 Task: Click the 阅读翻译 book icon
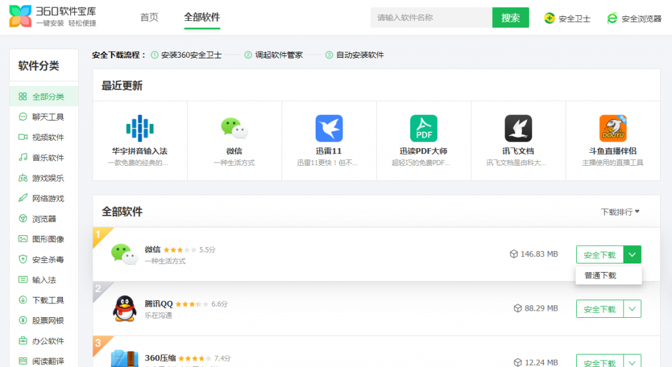point(23,361)
